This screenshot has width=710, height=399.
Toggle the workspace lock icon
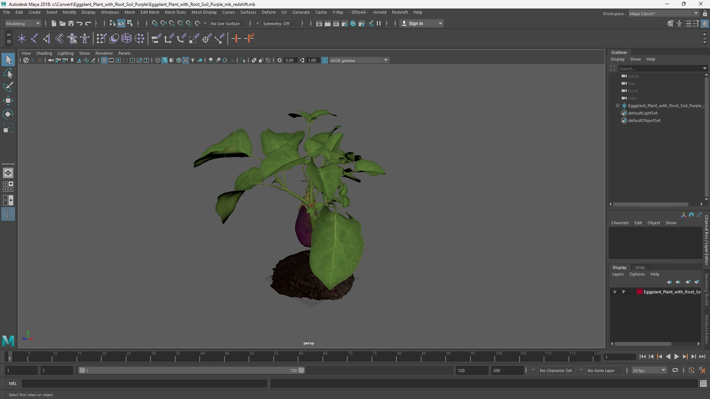pyautogui.click(x=705, y=14)
